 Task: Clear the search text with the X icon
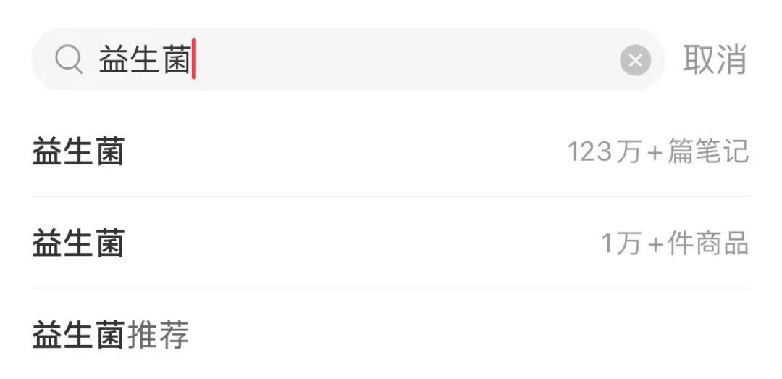pos(635,61)
